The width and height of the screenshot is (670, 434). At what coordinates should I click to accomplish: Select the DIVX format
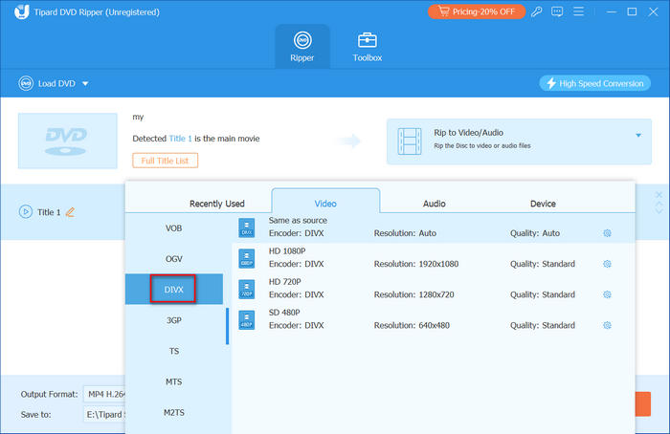174,290
